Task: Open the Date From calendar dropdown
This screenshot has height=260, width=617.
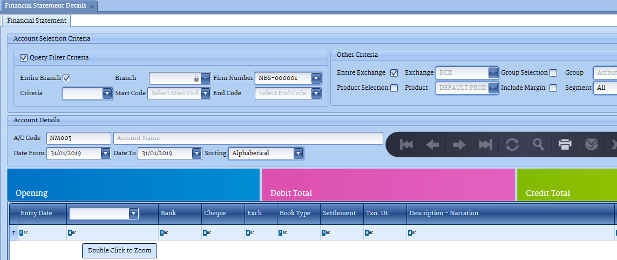Action: tap(105, 154)
